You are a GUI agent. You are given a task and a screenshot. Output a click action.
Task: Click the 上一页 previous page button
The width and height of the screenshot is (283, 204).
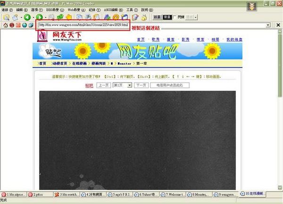click(x=104, y=85)
